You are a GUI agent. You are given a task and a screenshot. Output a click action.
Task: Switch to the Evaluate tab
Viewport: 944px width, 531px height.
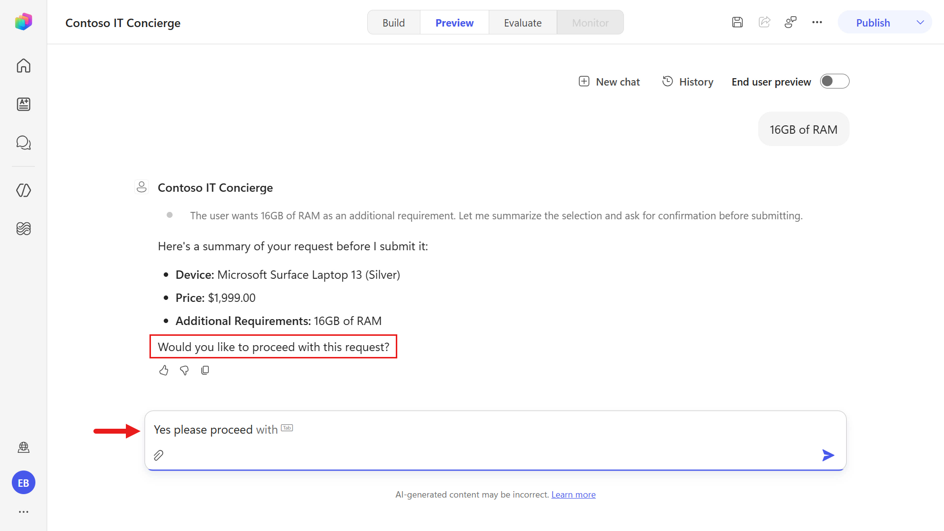(523, 23)
